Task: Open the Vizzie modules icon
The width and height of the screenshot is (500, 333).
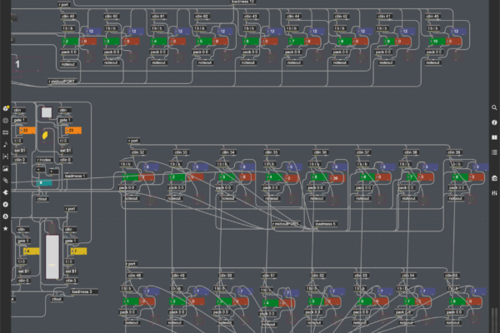Action: (x=6, y=203)
